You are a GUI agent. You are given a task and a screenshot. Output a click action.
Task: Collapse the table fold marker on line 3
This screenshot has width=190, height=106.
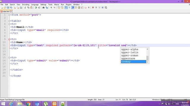click(9, 21)
